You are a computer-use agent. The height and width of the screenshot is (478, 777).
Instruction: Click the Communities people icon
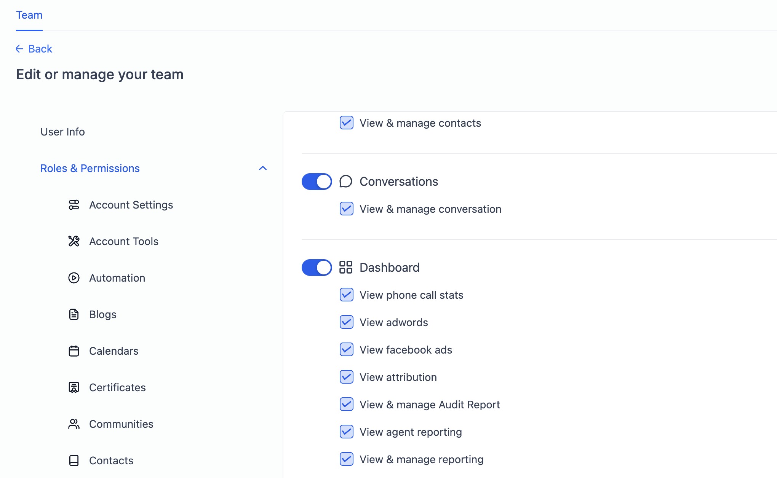pyautogui.click(x=74, y=424)
